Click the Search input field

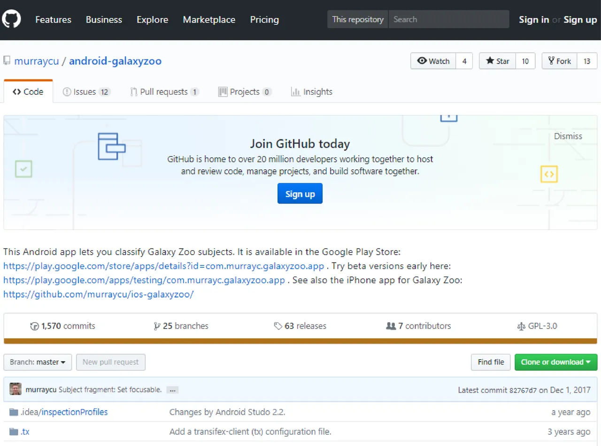449,19
